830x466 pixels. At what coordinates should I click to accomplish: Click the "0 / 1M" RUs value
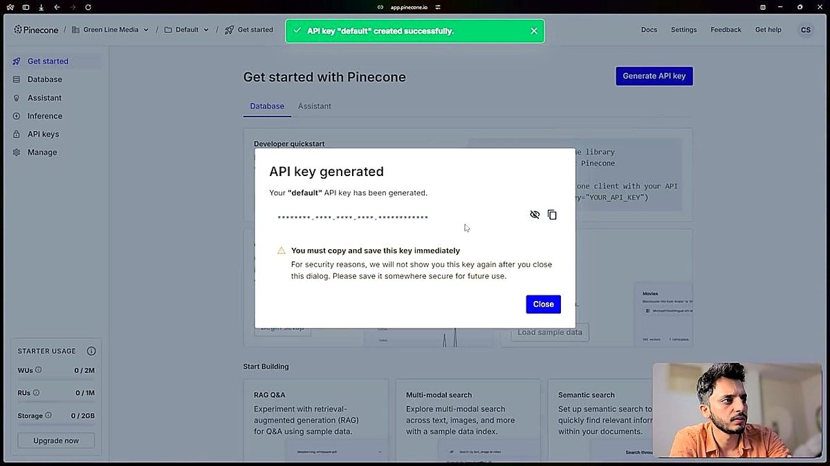(x=84, y=394)
